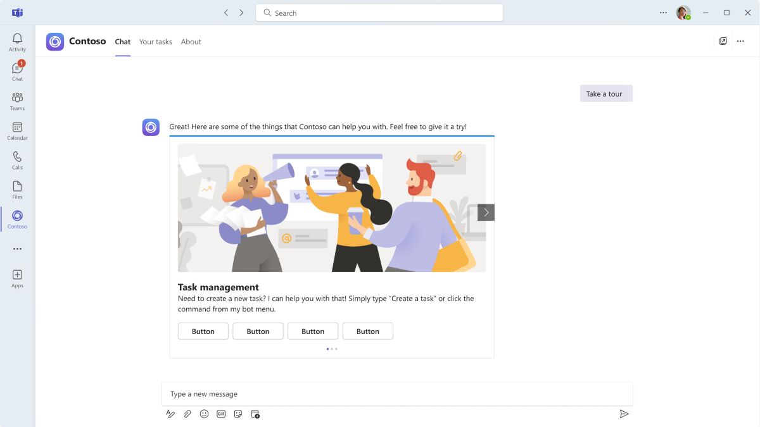
Task: Click the send message arrow
Action: click(624, 414)
